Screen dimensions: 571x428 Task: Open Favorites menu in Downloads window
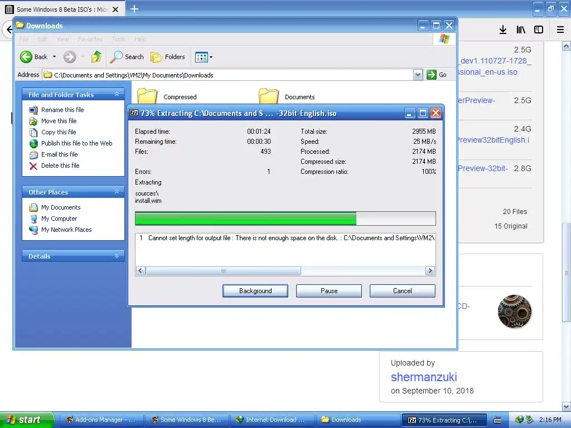90,39
